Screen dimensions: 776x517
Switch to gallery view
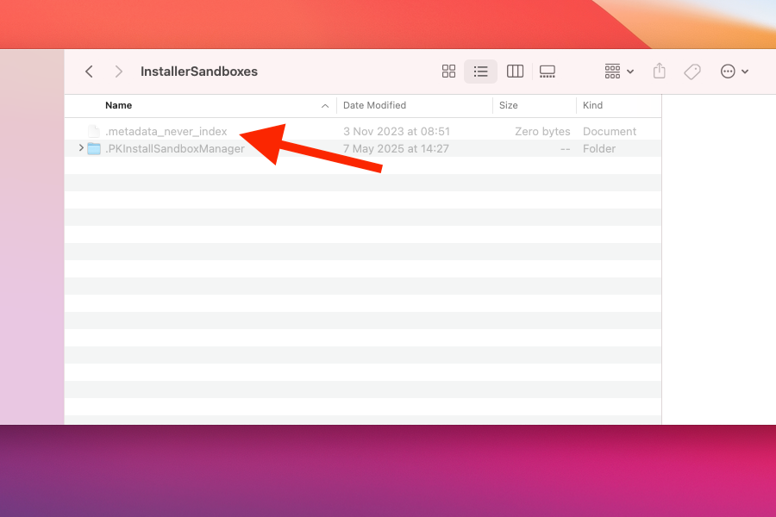(548, 72)
